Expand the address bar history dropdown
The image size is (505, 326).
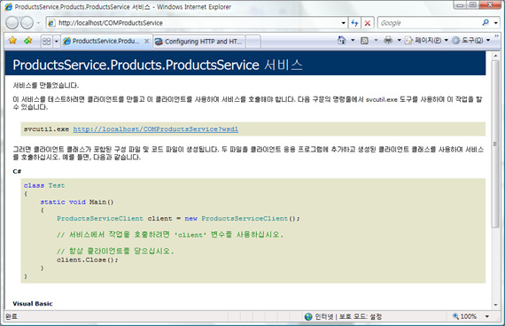(x=344, y=23)
